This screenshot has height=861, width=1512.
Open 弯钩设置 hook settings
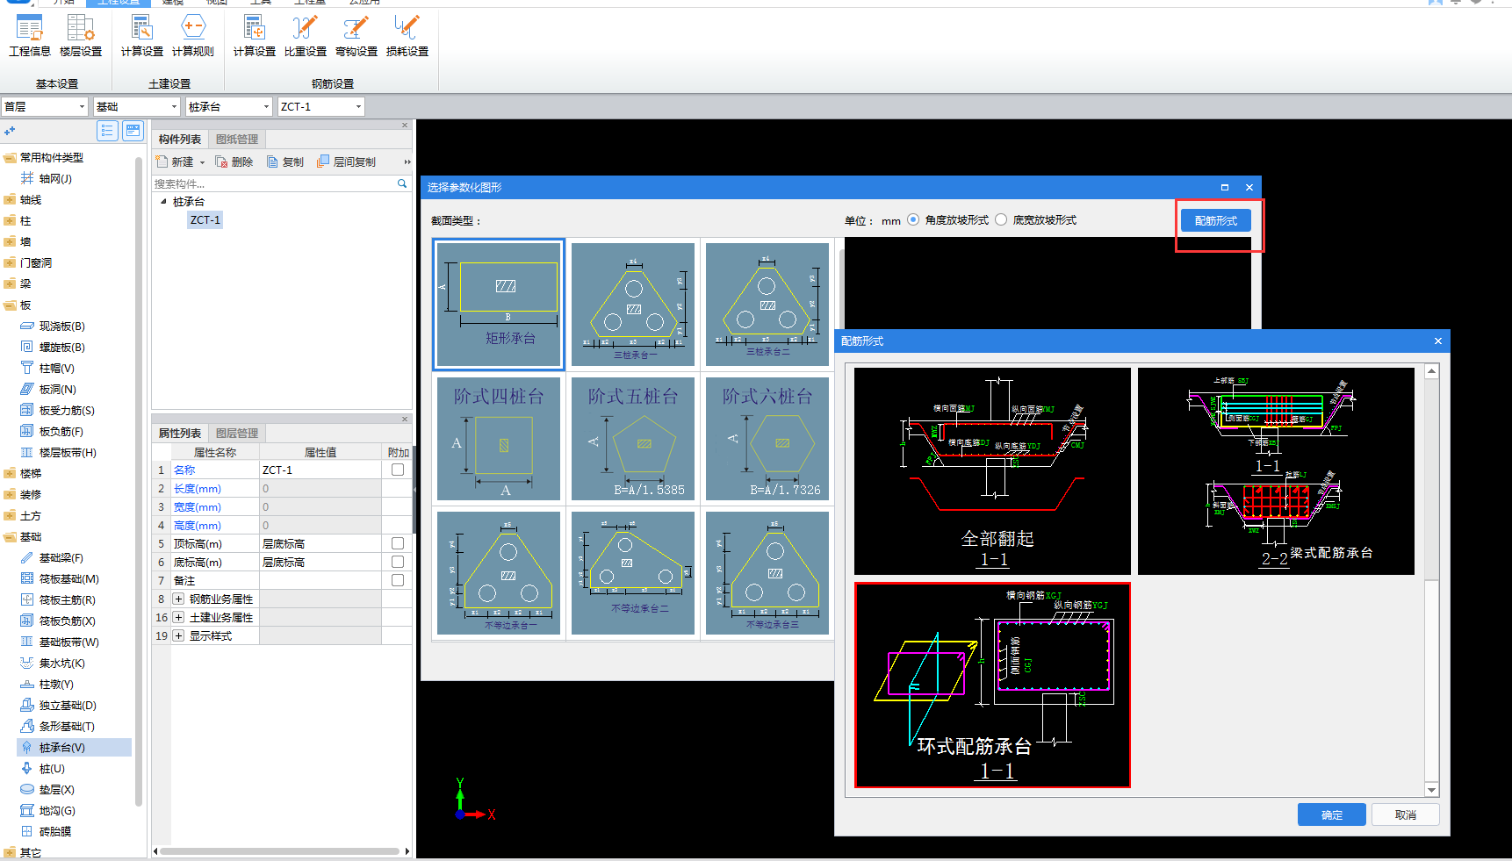(356, 37)
